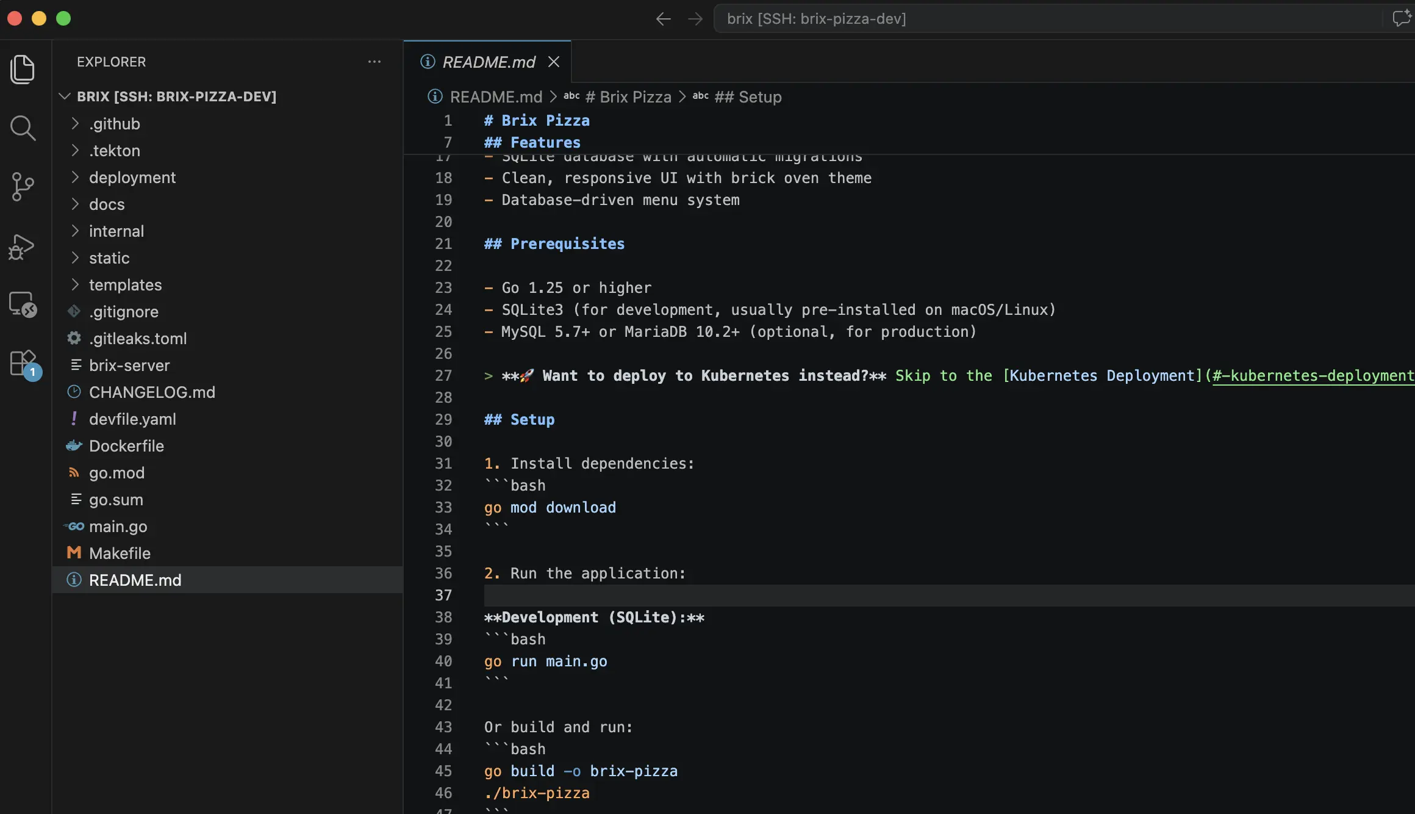
Task: Click the command center search field
Action: (x=1048, y=19)
